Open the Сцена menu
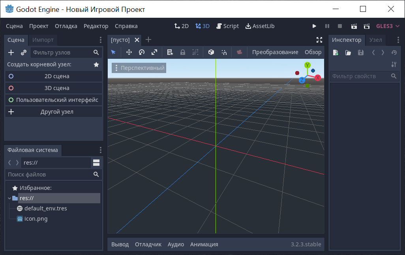405x255 pixels. (x=14, y=26)
